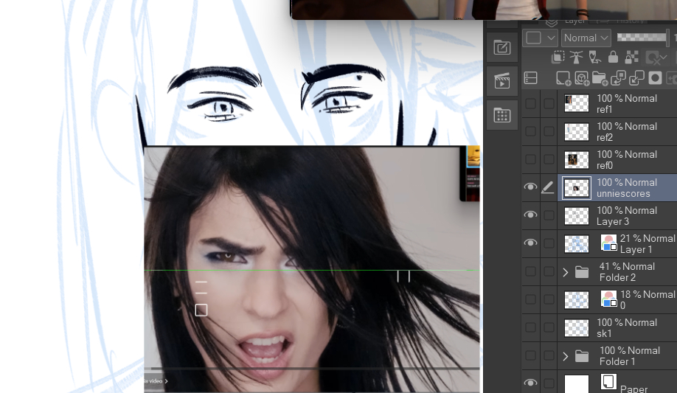The width and height of the screenshot is (677, 393).
Task: Click the Lock transparent pixels icon
Action: pos(631,57)
